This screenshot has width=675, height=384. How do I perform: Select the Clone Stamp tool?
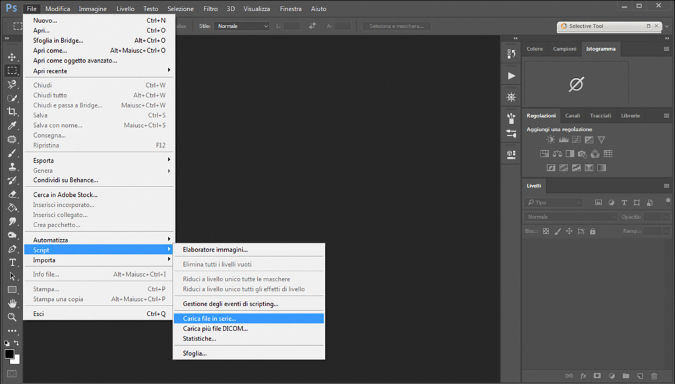point(12,167)
